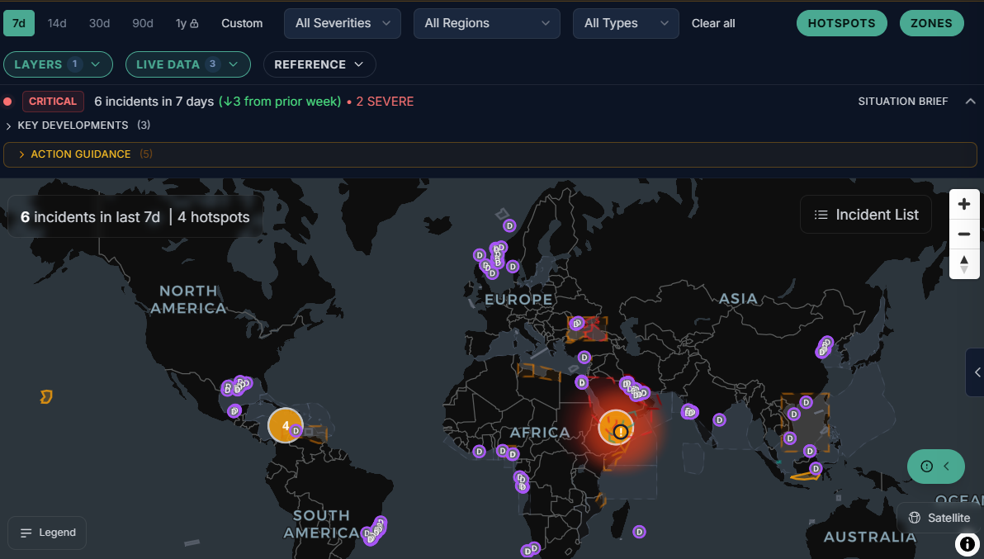984x559 pixels.
Task: Clear all filters
Action: pyautogui.click(x=713, y=23)
